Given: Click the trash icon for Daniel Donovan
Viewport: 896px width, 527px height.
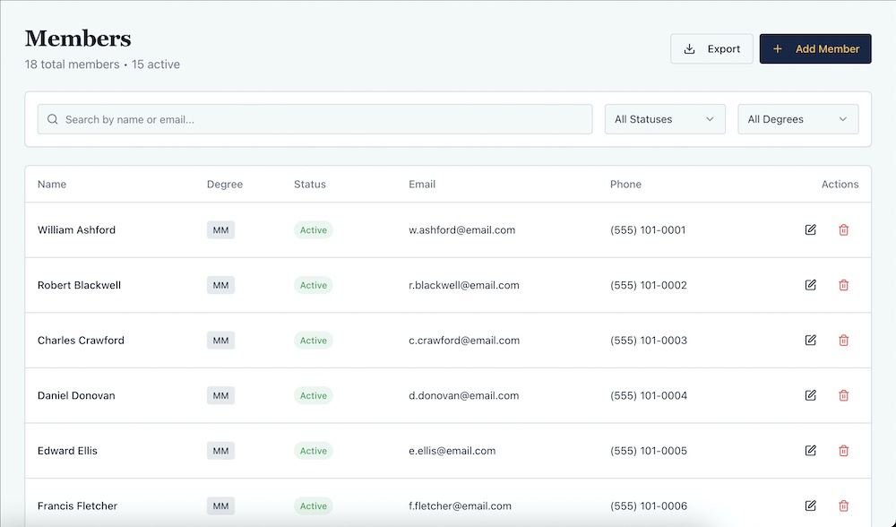Looking at the screenshot, I should [x=843, y=395].
